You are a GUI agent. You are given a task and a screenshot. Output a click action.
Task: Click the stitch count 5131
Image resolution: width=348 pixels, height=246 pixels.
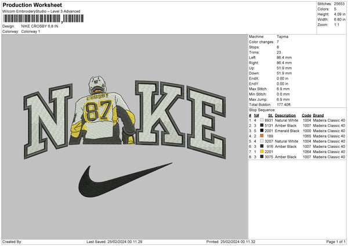pos(269,126)
